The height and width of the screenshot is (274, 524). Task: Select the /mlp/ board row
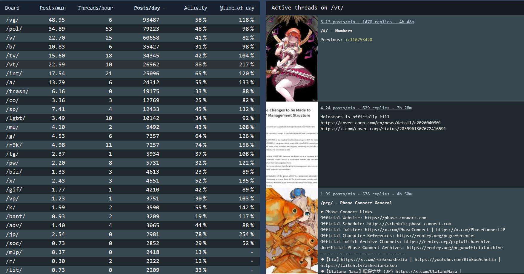tap(130, 252)
